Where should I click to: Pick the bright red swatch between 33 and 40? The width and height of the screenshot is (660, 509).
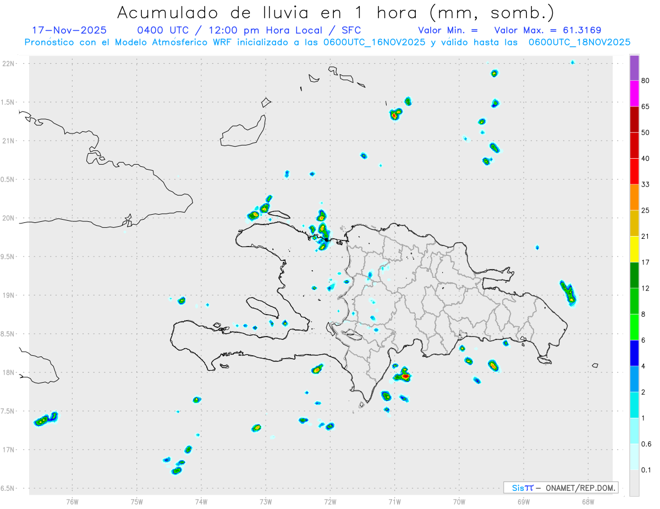pyautogui.click(x=634, y=171)
